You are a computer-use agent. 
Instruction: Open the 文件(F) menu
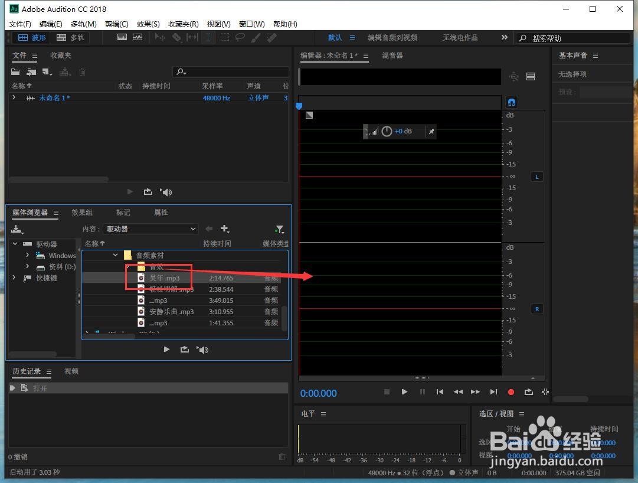(x=20, y=24)
